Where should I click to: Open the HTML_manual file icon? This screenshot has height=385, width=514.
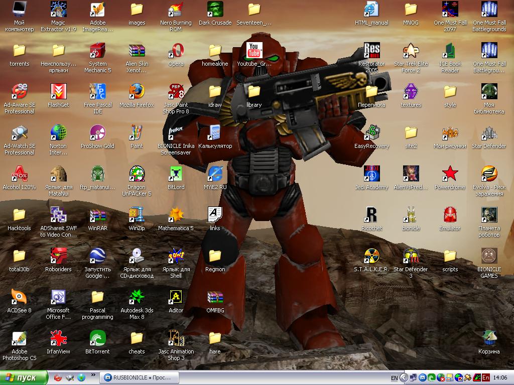(x=372, y=9)
